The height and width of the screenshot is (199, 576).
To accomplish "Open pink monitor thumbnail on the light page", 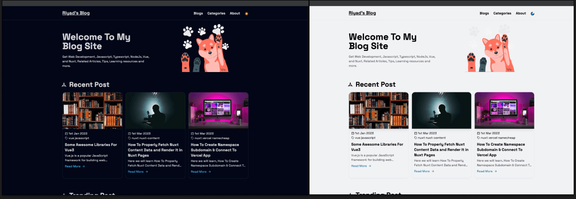I will pyautogui.click(x=504, y=110).
